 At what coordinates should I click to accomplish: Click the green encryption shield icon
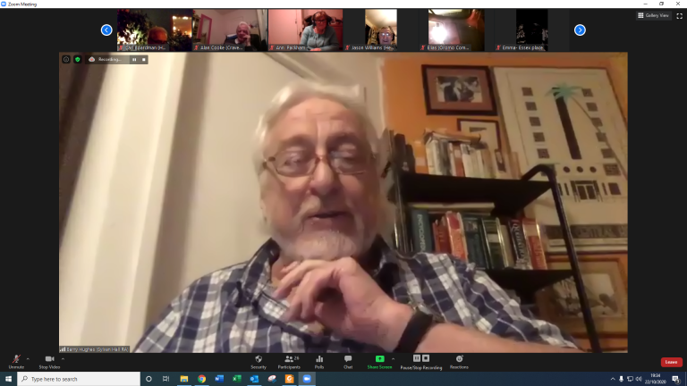[x=78, y=59]
